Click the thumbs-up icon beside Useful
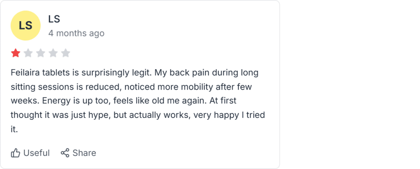This screenshot has width=420, height=169. pos(16,153)
